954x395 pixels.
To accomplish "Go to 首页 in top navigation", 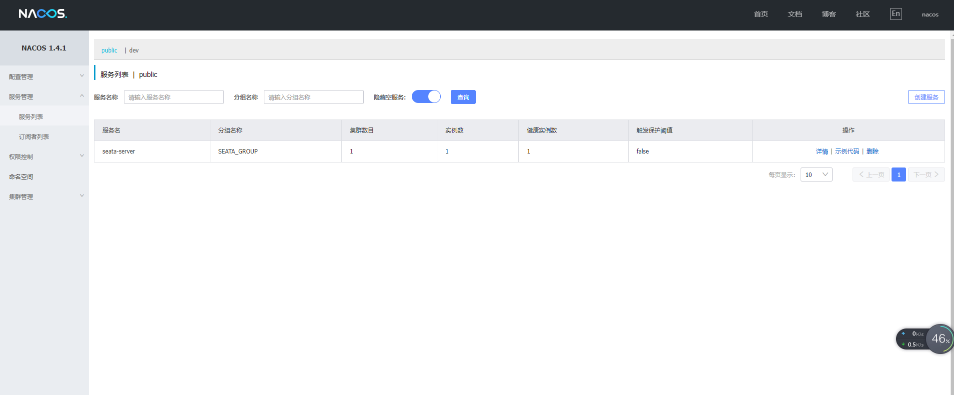I will pyautogui.click(x=761, y=14).
